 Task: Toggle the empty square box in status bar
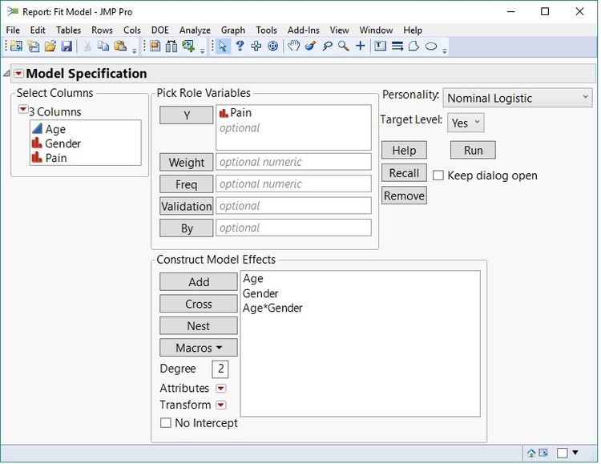click(x=563, y=454)
